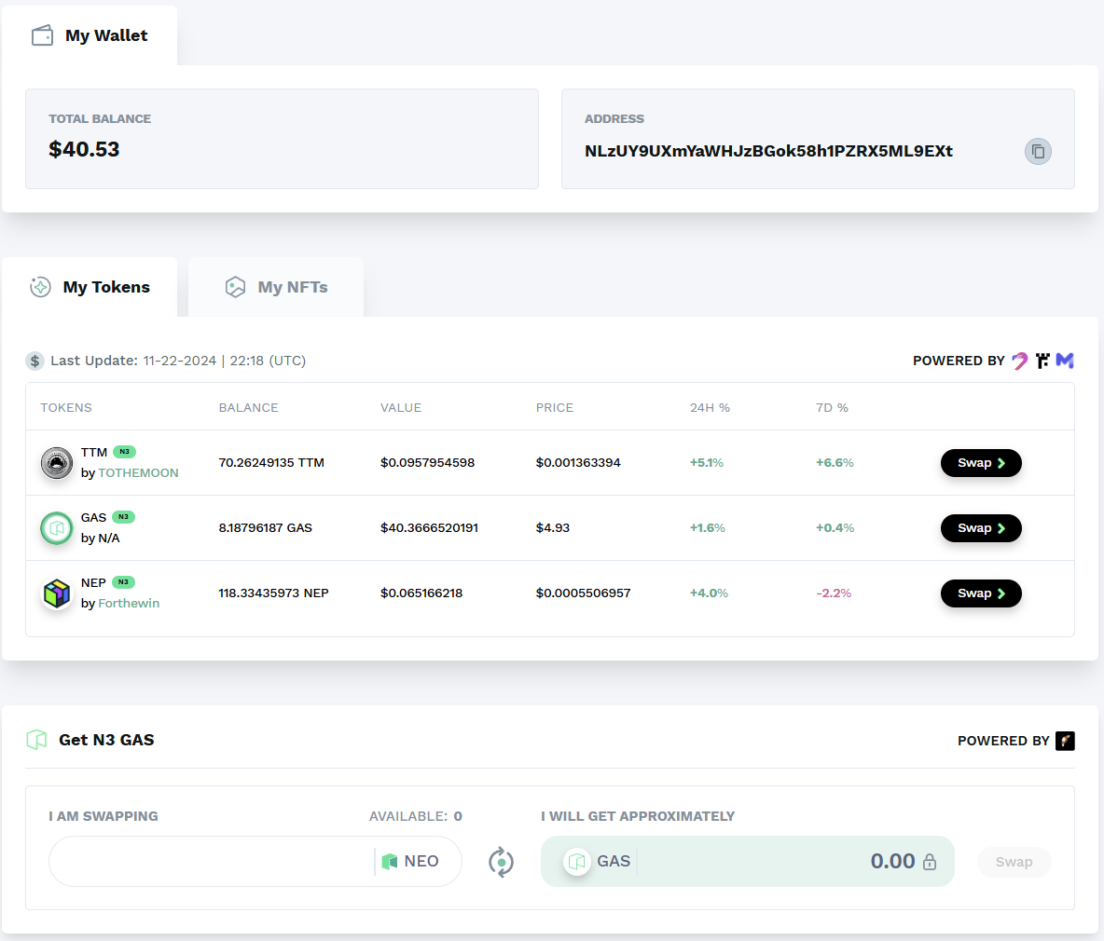Click the blue M provider logo

click(x=1065, y=361)
